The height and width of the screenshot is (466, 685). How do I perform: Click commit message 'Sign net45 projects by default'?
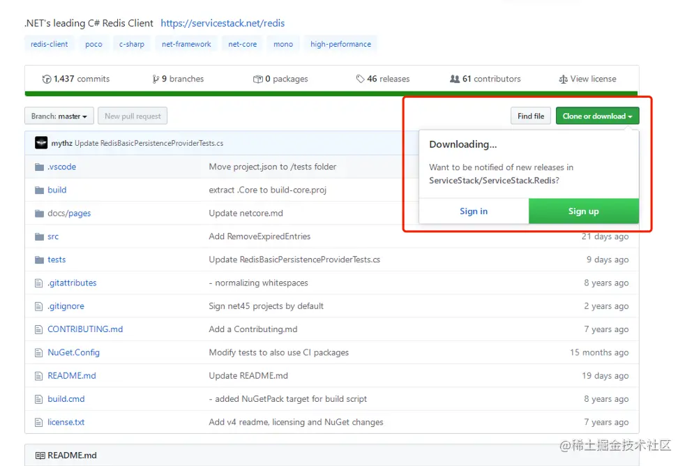(266, 306)
